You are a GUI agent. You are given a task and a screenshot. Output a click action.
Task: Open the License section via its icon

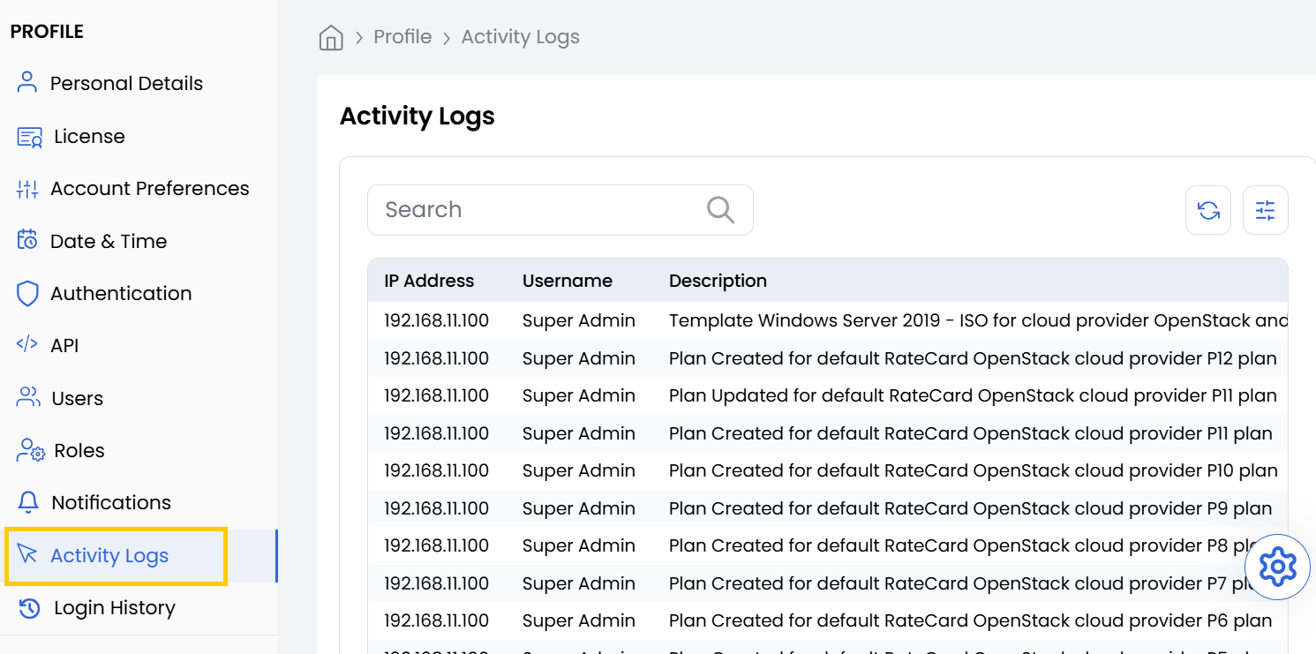click(x=27, y=136)
